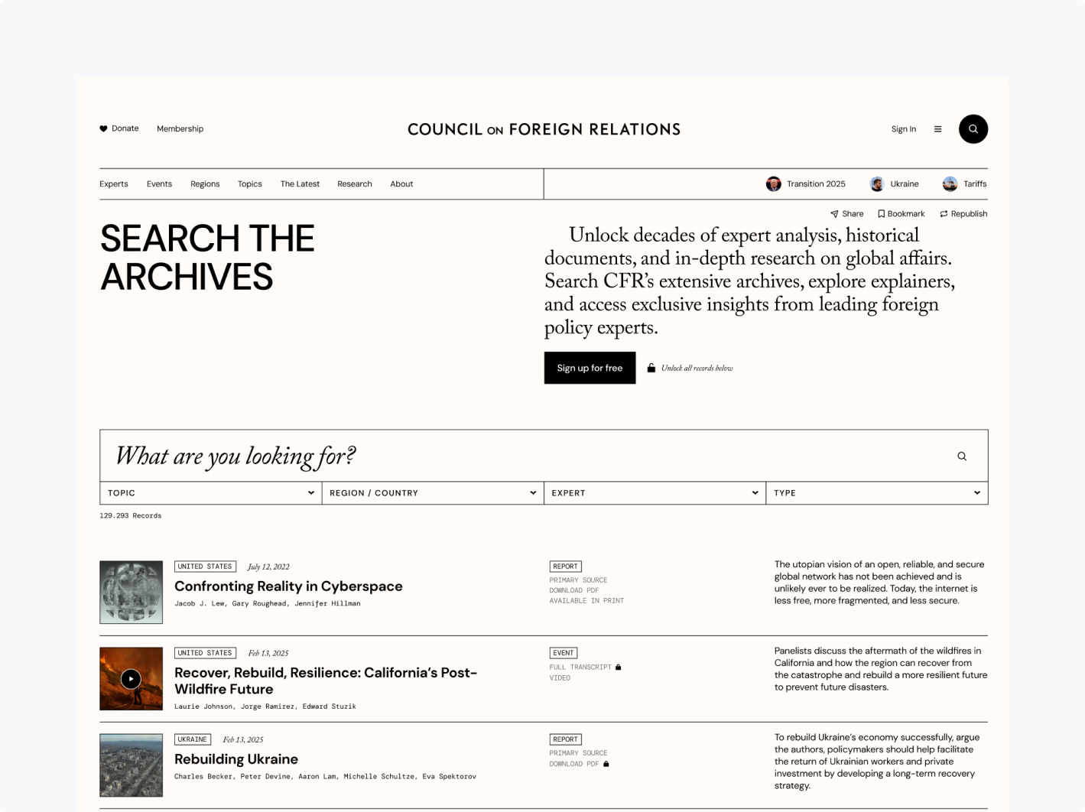Click the Unlock all records below text
This screenshot has height=812, width=1085.
697,369
